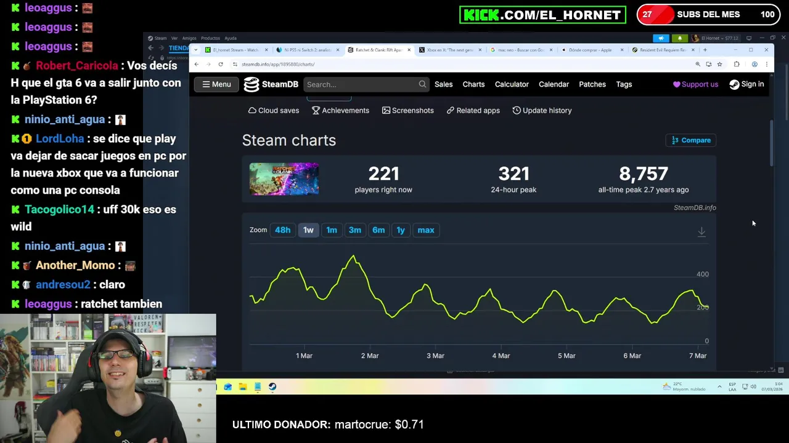Click the chart download icon
This screenshot has width=789, height=443.
701,231
